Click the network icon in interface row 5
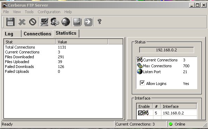 (146, 113)
